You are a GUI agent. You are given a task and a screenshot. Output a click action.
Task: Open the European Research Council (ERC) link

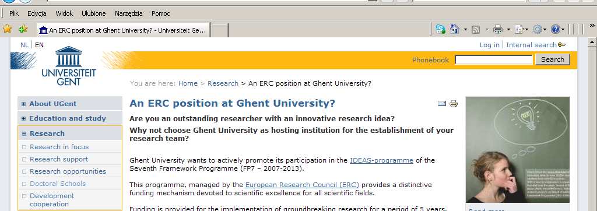tap(302, 185)
